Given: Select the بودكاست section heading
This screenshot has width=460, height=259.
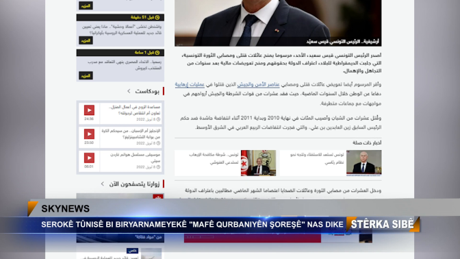Looking at the screenshot, I should click(147, 91).
